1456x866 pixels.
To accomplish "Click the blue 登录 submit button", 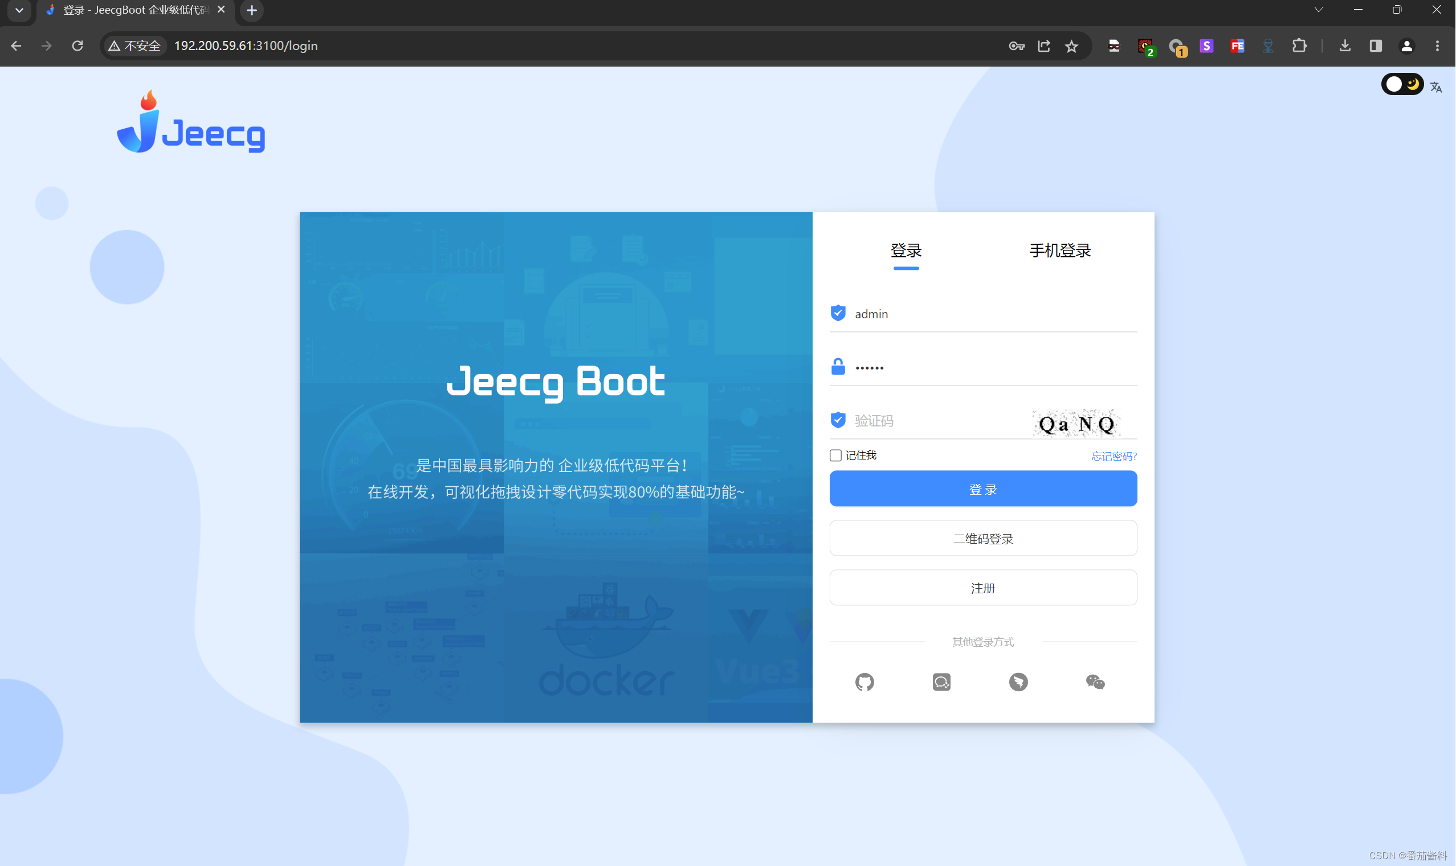I will [983, 489].
